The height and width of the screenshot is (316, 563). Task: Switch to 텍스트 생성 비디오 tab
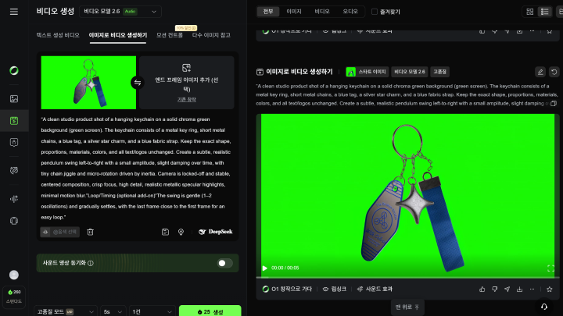pyautogui.click(x=58, y=35)
